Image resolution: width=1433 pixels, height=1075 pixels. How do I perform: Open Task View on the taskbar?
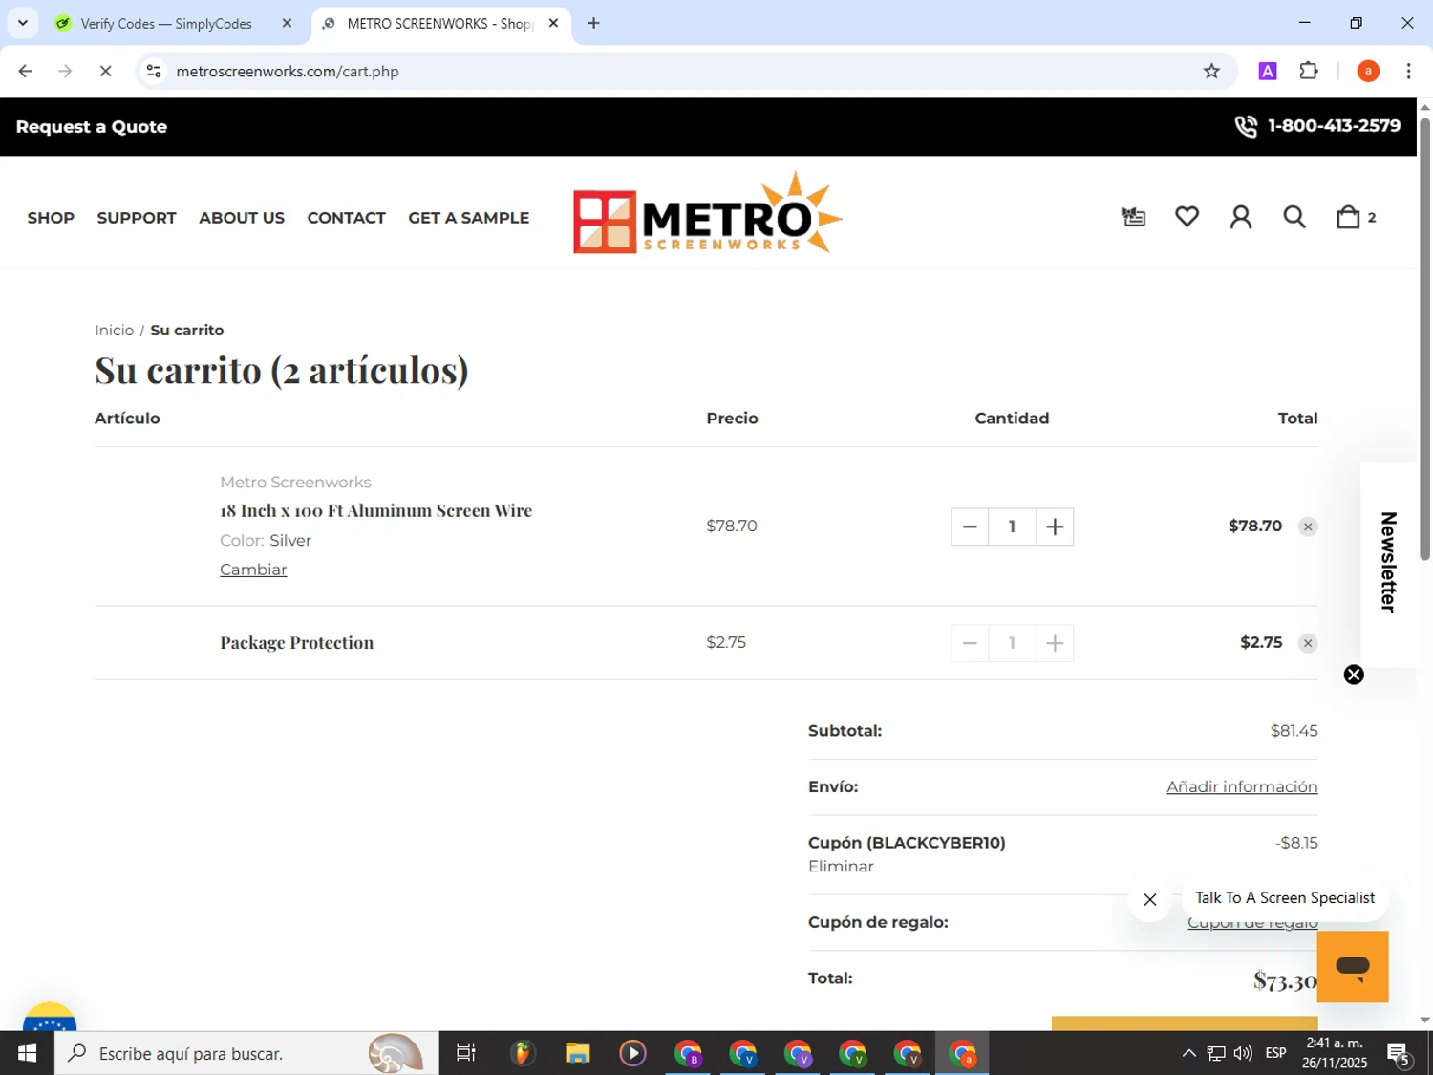(x=466, y=1053)
